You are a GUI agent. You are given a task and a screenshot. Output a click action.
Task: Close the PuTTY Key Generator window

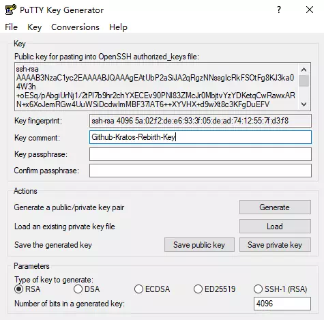pyautogui.click(x=310, y=10)
